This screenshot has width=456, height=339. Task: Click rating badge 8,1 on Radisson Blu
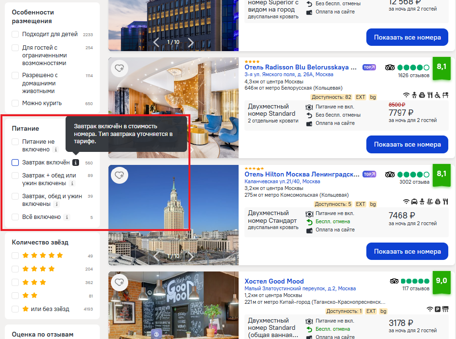[442, 68]
